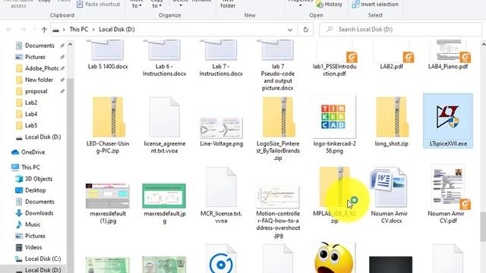Open the Lab2 folder in sidebar
This screenshot has height=273, width=486.
[x=31, y=102]
